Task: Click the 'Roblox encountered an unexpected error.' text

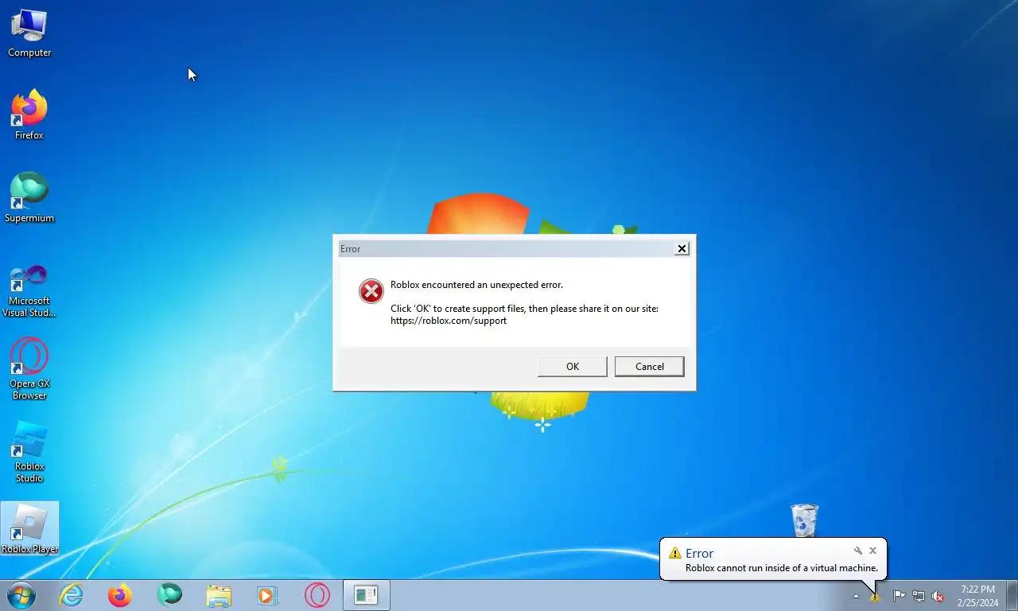Action: [476, 285]
